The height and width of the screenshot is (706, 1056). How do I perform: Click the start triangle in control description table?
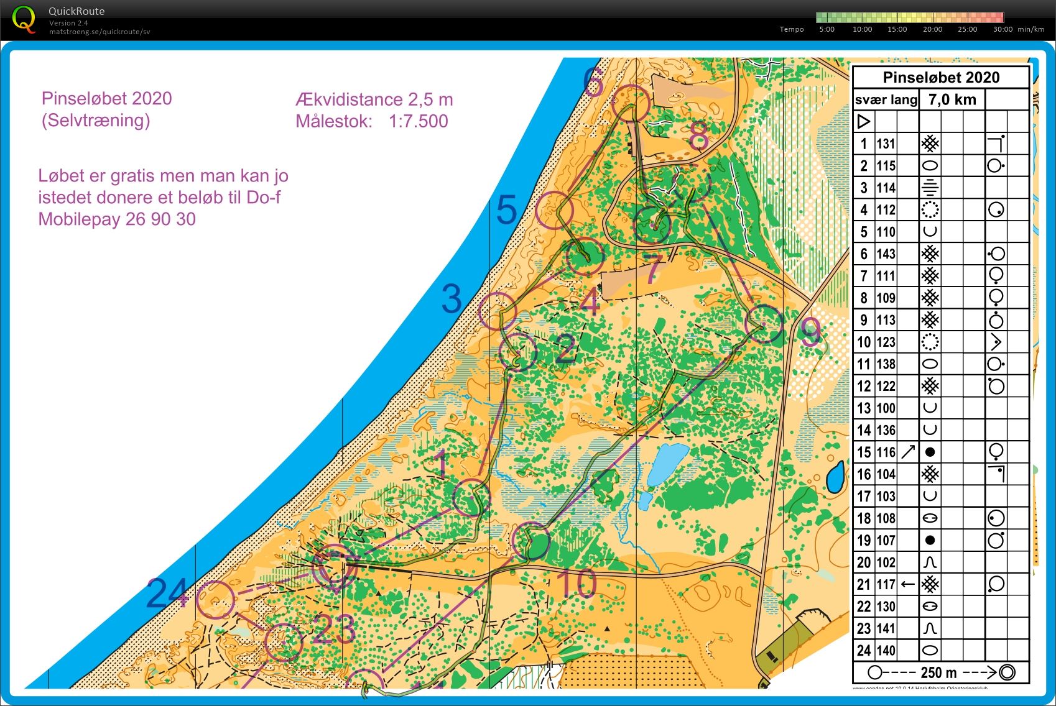pos(864,121)
